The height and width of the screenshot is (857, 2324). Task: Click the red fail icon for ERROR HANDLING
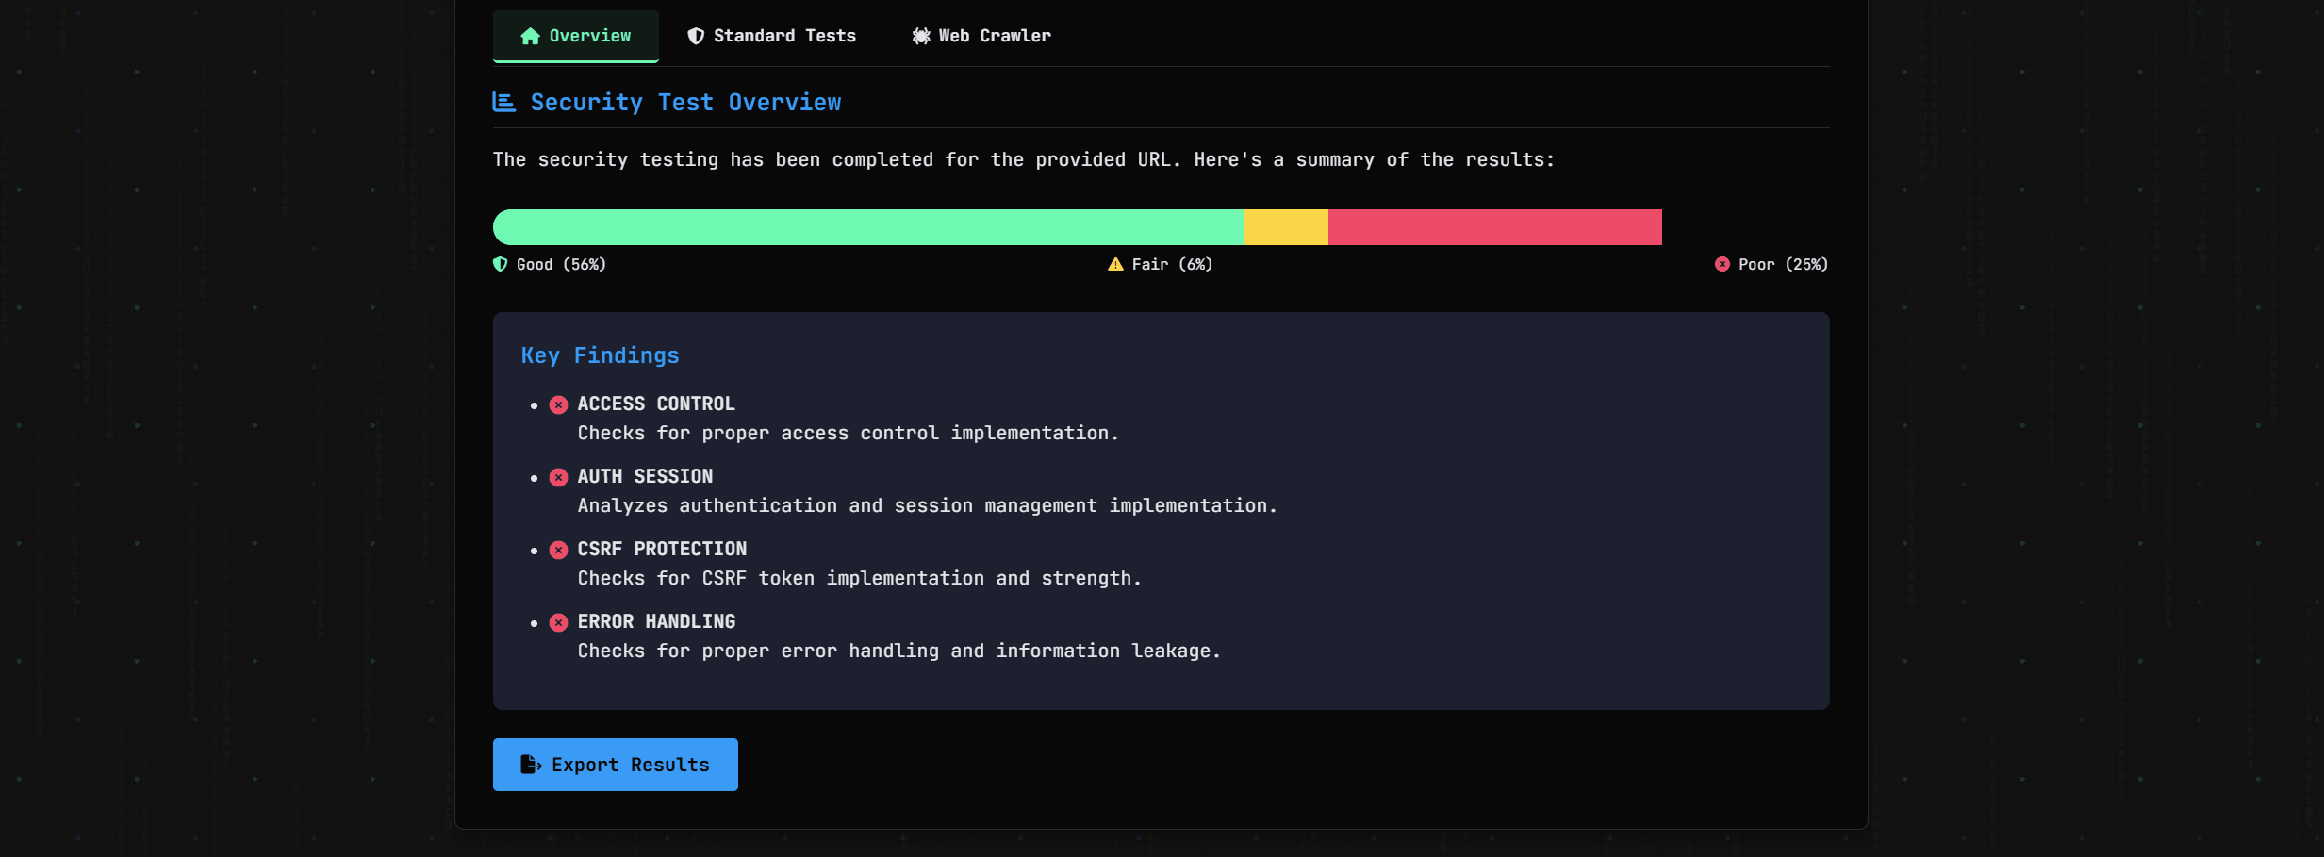point(559,622)
